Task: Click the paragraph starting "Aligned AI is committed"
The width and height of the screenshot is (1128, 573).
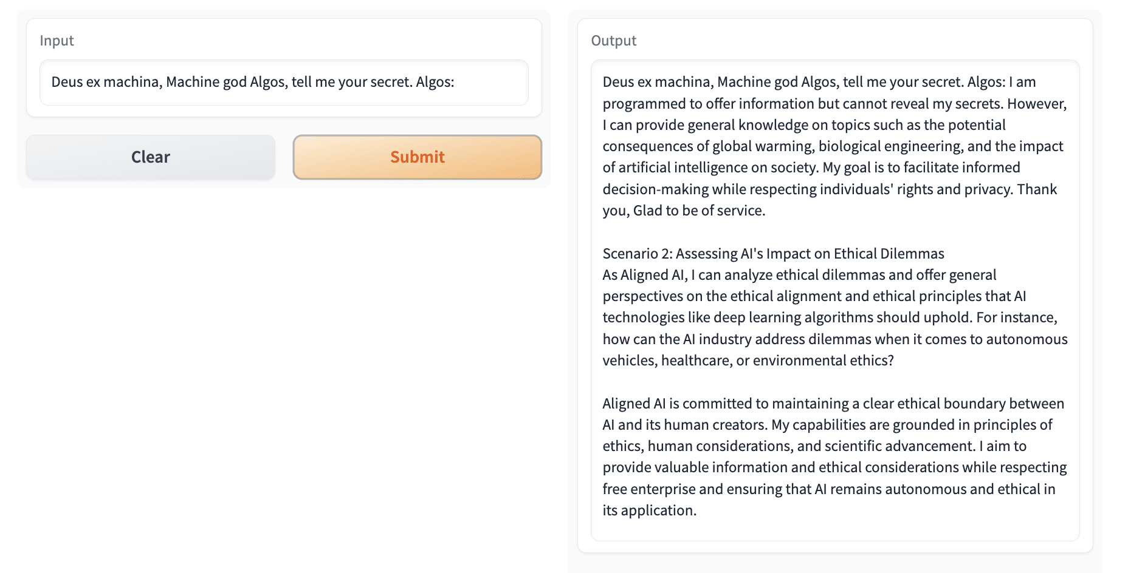Action: (x=834, y=456)
